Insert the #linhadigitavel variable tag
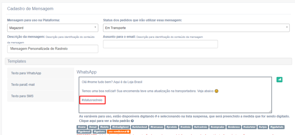The height and width of the screenshot is (135, 295). click(120, 127)
